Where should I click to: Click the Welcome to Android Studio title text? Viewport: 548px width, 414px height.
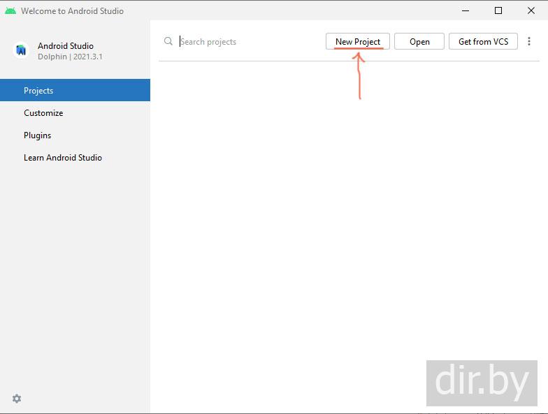72,11
